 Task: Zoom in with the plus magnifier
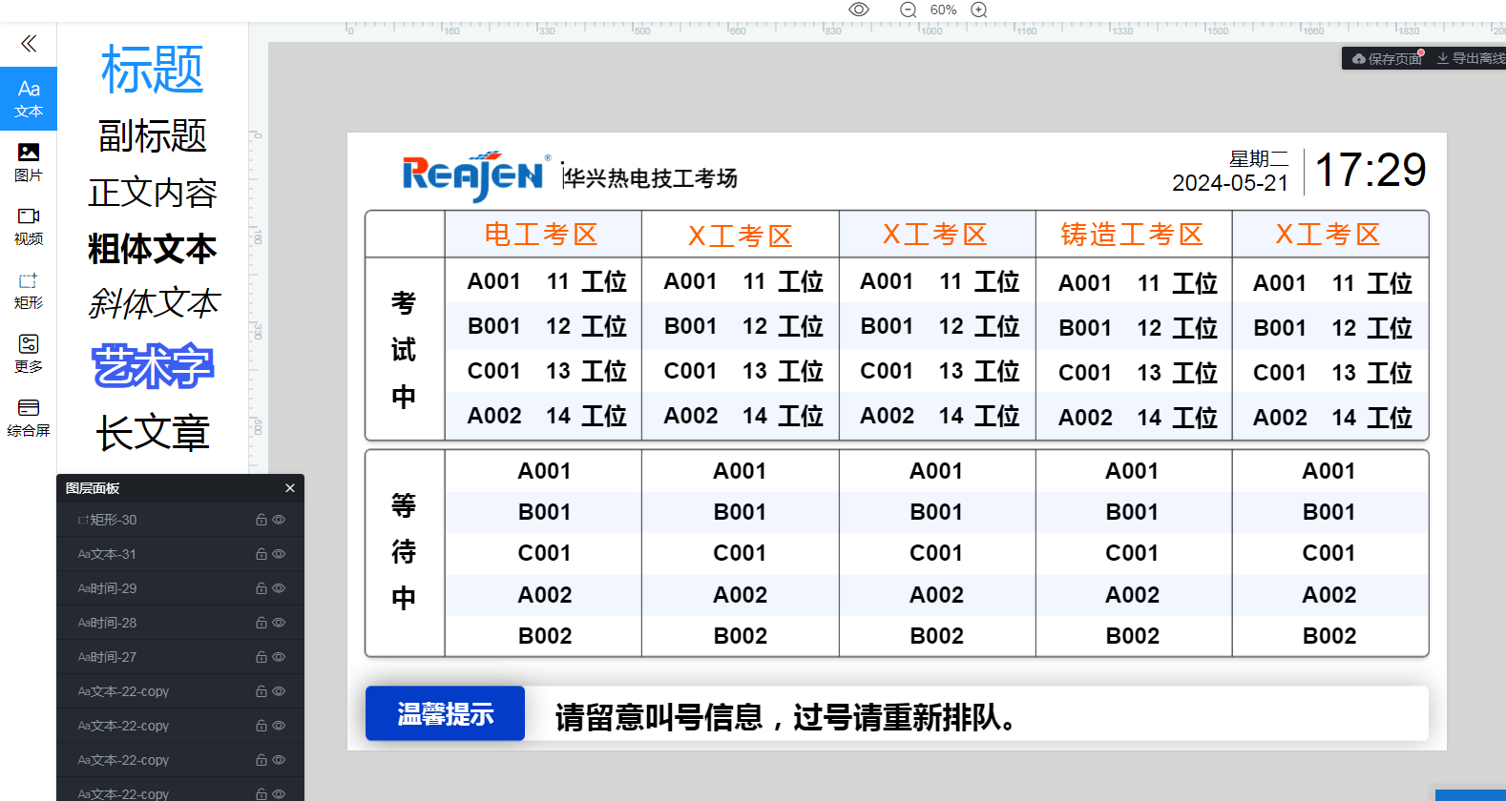978,10
